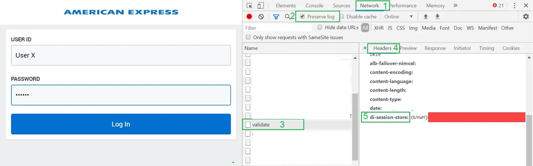Enable the Disable cache checkbox
Screen dimensions: 533x166
pyautogui.click(x=342, y=17)
